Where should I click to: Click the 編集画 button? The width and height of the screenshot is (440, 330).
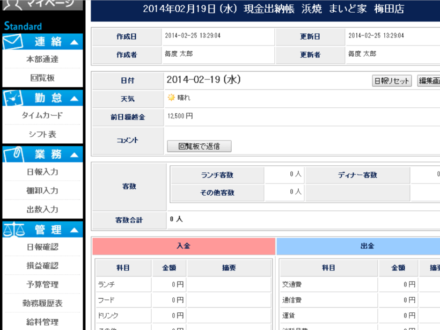[429, 80]
